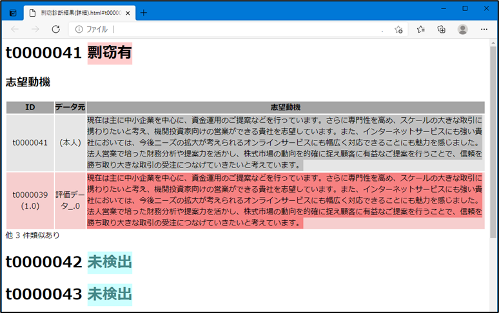
Task: Add this page to favorites
Action: pyautogui.click(x=398, y=30)
